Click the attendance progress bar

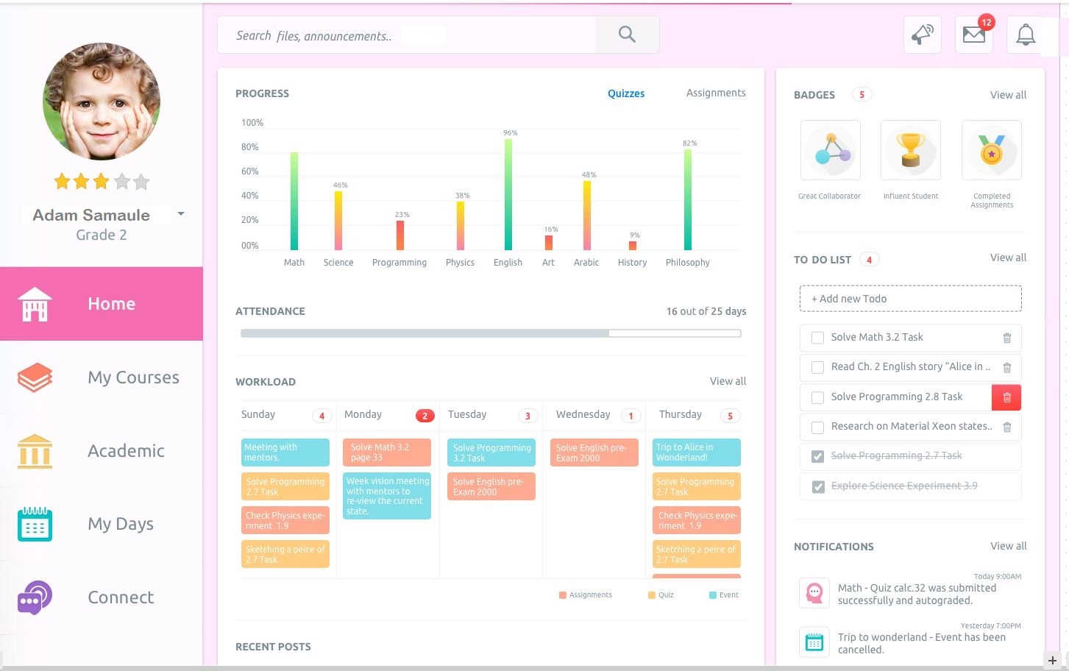pyautogui.click(x=491, y=333)
